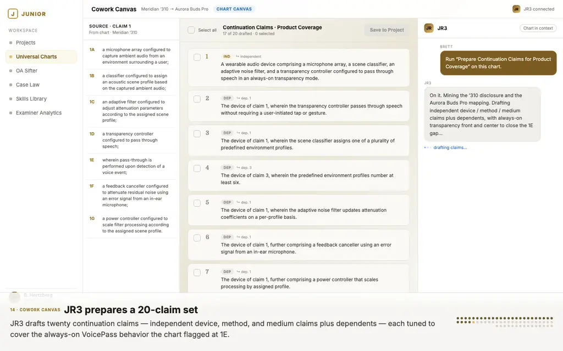
Task: Click JR3's 'On it. Mining the '310' reply
Action: [x=482, y=114]
